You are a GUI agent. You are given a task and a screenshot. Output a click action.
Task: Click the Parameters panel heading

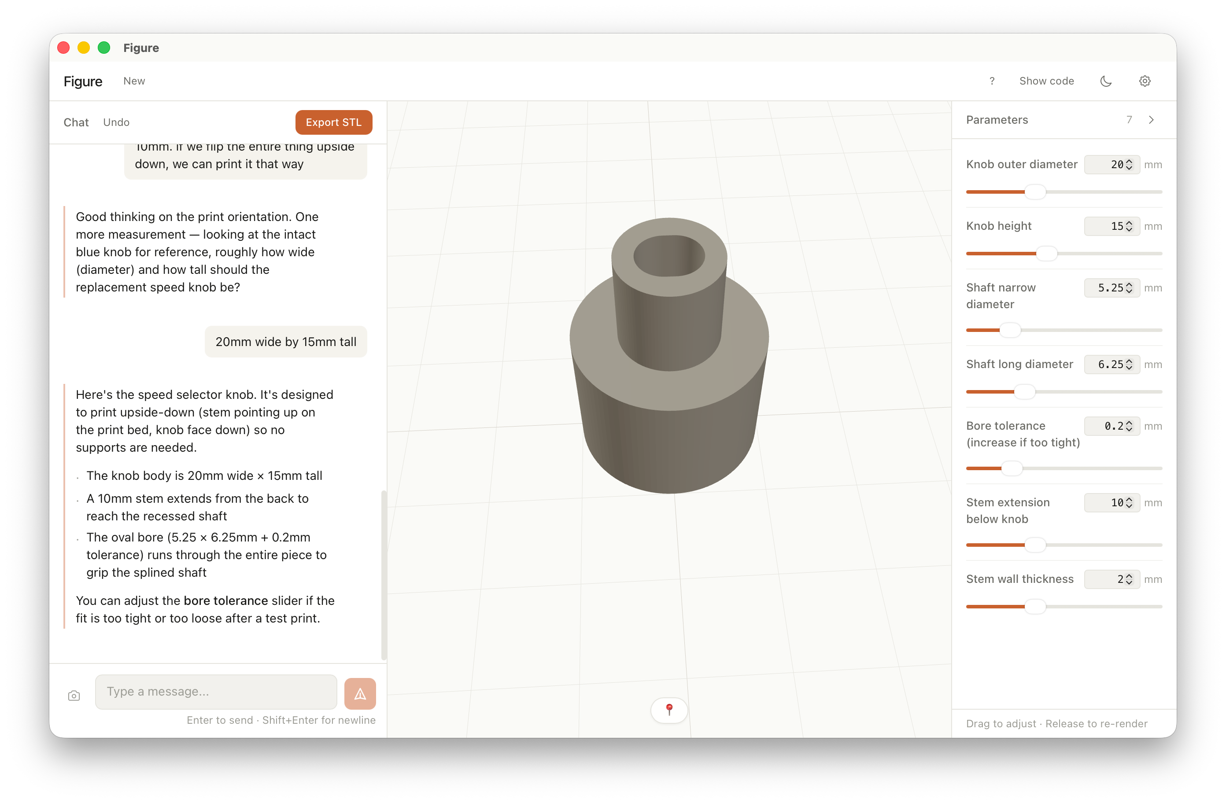[997, 119]
